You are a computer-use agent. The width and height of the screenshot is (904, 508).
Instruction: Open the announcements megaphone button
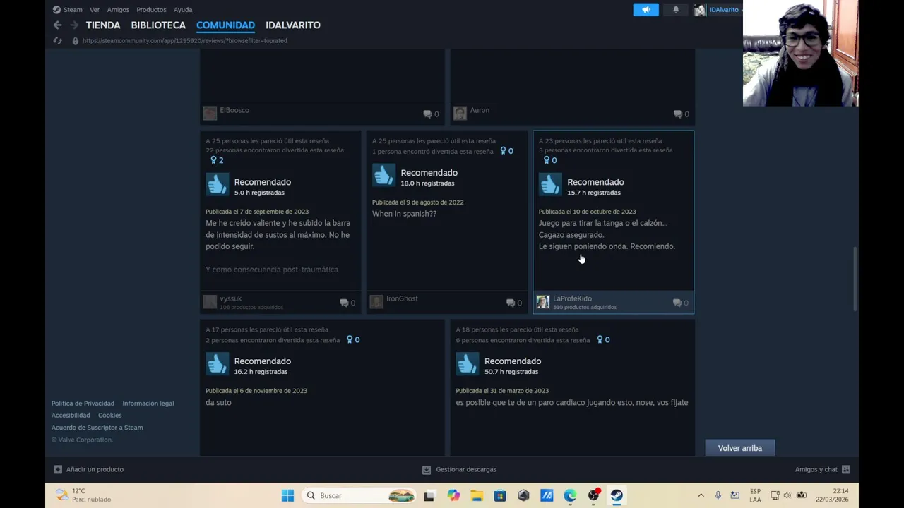(646, 10)
